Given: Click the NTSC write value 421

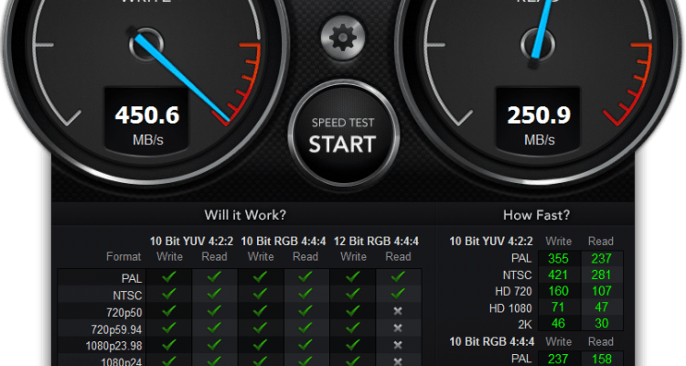Looking at the screenshot, I should (557, 274).
